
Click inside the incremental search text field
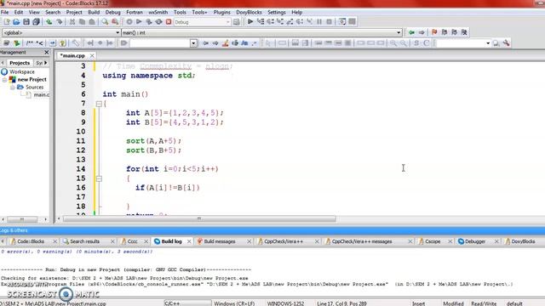pos(160,43)
